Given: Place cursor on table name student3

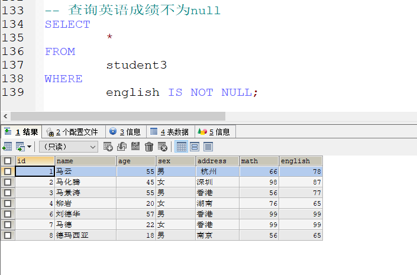Looking at the screenshot, I should coord(137,65).
